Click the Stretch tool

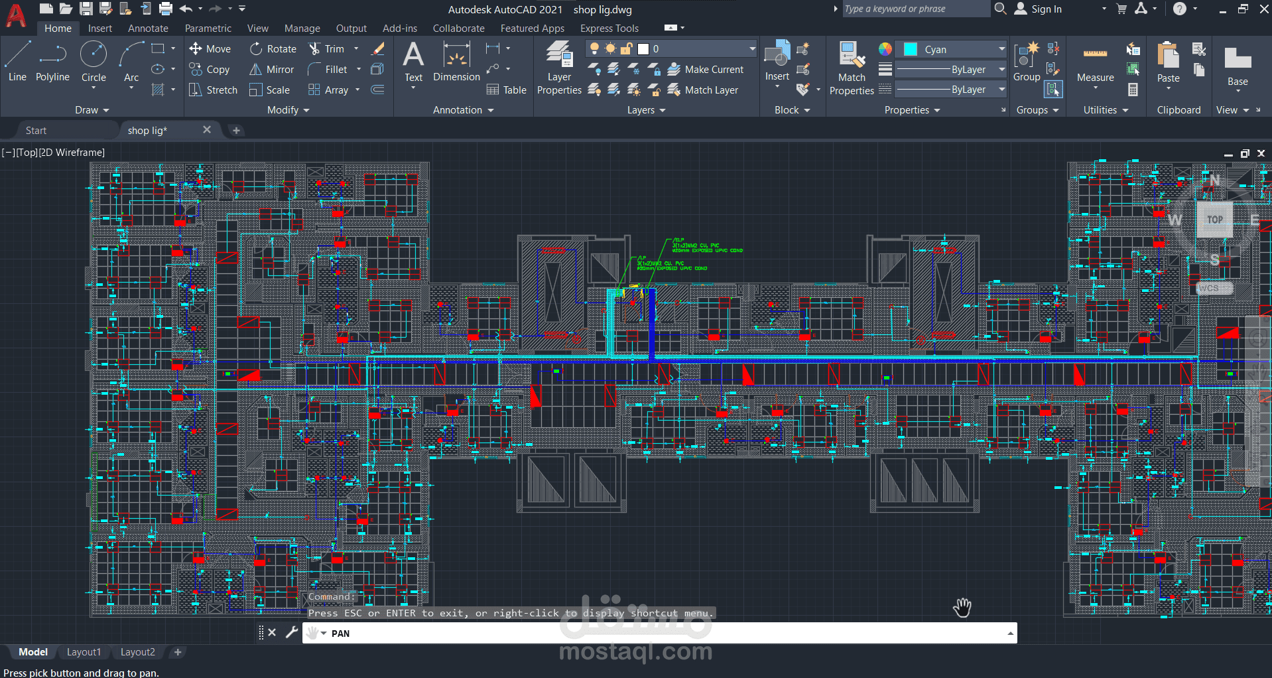coord(213,90)
